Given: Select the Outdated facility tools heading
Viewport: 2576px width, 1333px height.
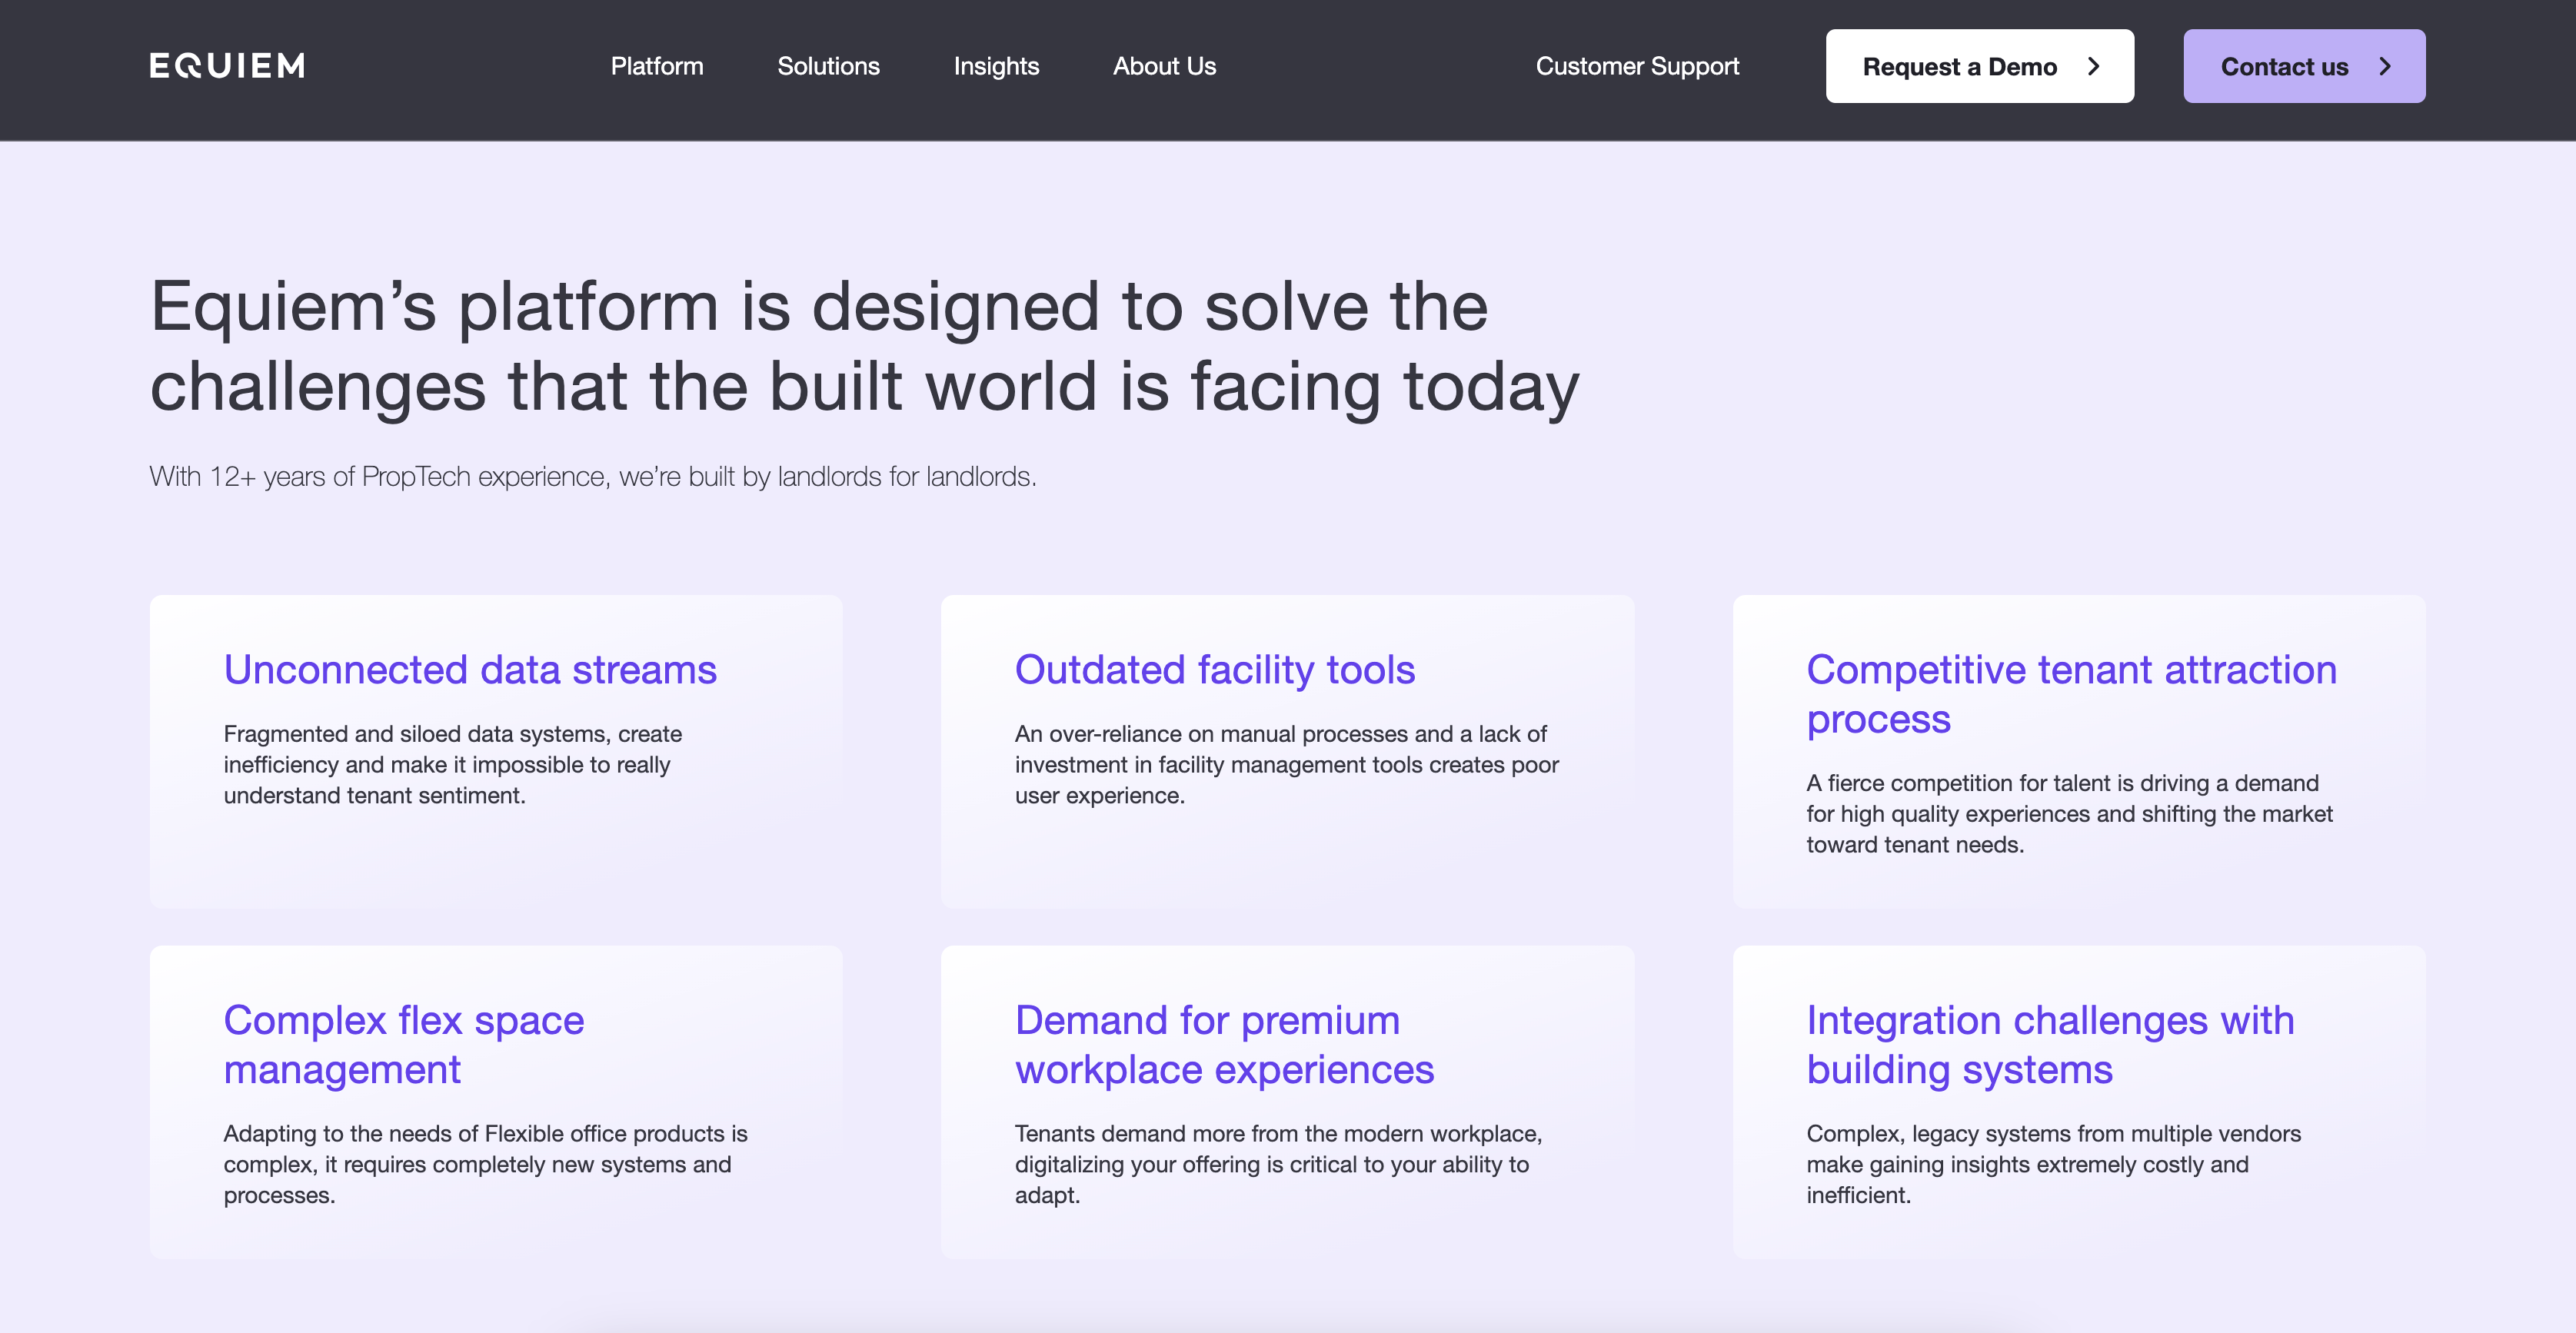Looking at the screenshot, I should (x=1214, y=669).
